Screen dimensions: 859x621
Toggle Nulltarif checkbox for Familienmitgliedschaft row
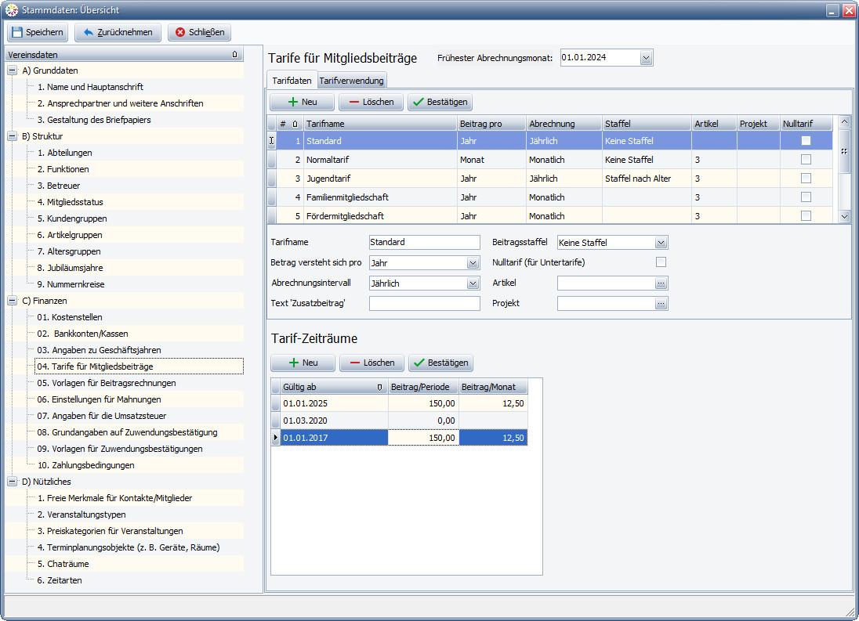pos(806,197)
